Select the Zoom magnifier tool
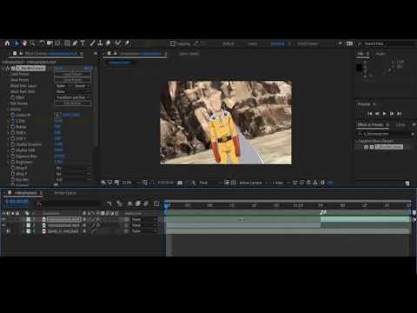This screenshot has height=313, width=417. (32, 43)
